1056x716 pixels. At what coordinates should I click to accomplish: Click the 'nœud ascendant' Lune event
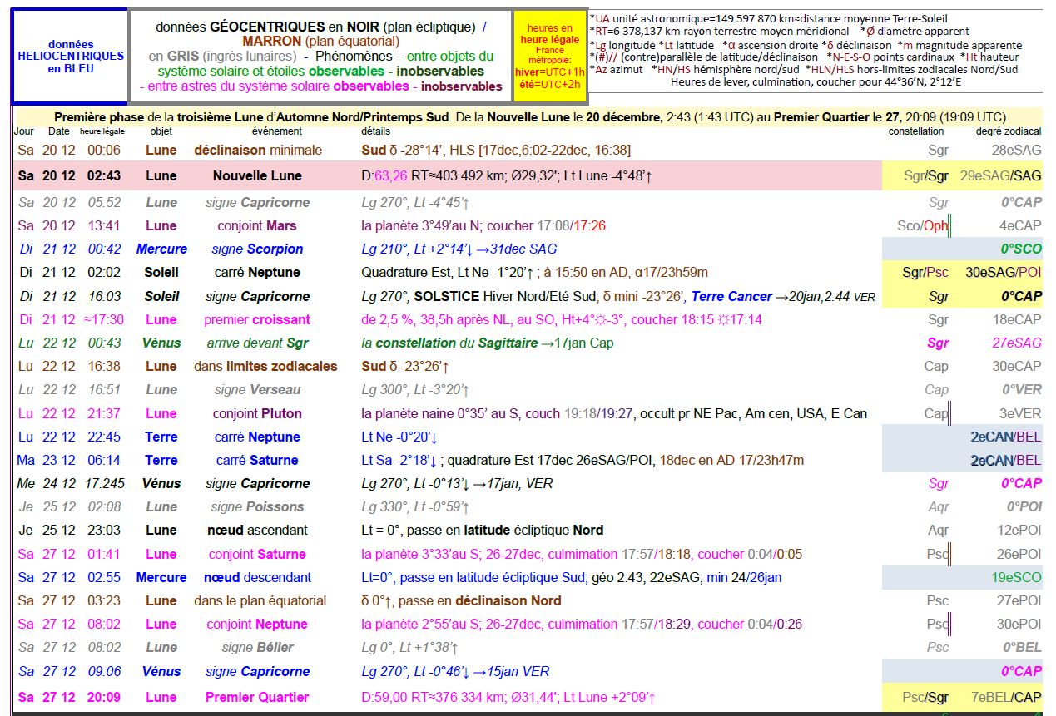click(x=257, y=530)
